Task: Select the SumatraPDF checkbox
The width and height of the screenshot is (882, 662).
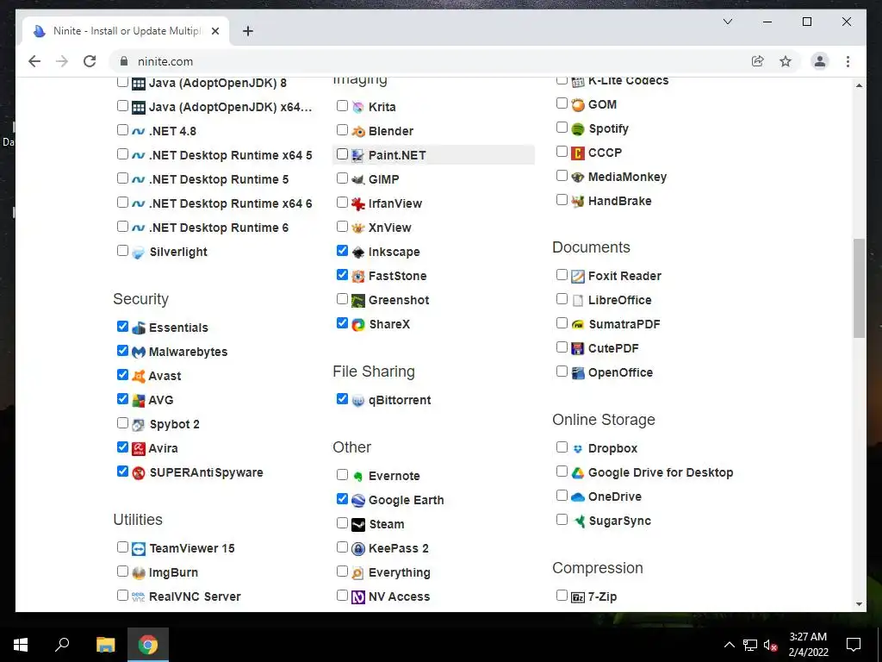Action: [x=562, y=323]
